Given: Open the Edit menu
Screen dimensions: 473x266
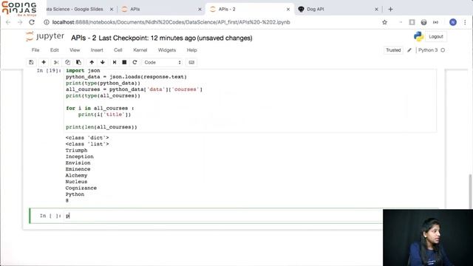Looking at the screenshot, I should point(54,50).
